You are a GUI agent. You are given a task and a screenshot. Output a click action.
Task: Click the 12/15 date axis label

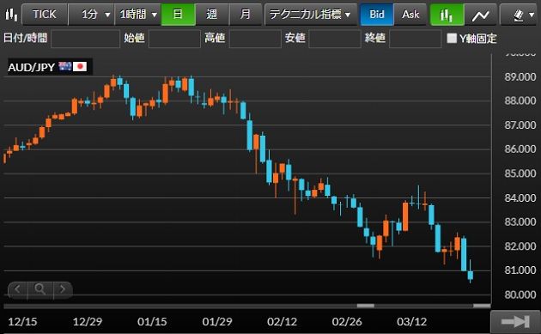22,322
